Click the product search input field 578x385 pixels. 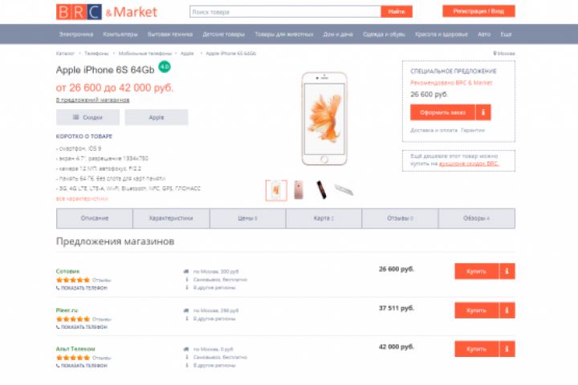tap(285, 12)
